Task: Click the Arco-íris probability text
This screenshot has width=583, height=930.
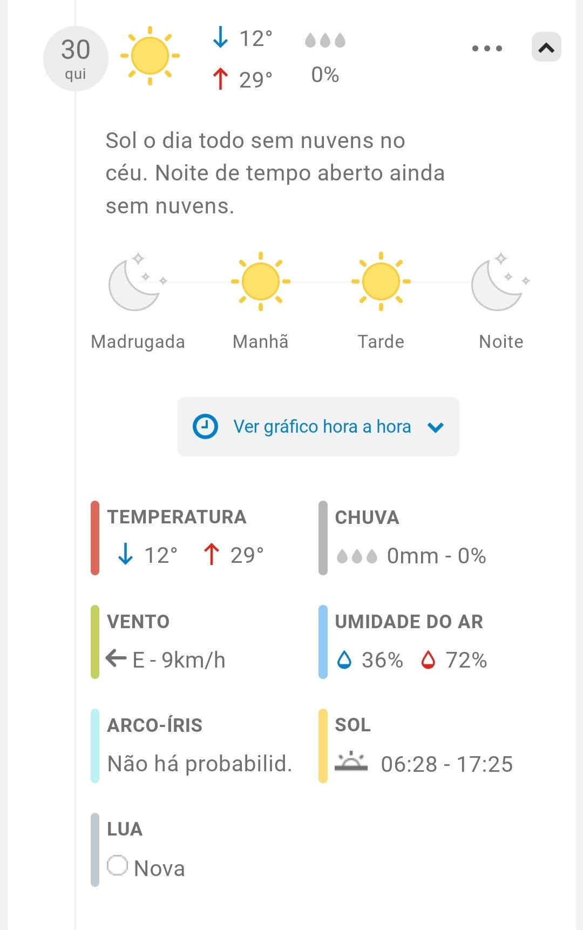Action: coord(200,764)
